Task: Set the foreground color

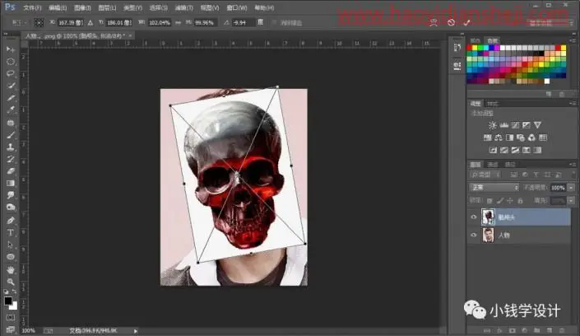Action: click(7, 301)
